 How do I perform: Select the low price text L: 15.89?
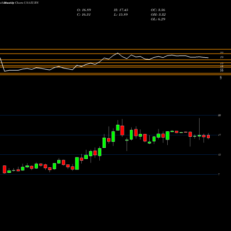click(121, 15)
